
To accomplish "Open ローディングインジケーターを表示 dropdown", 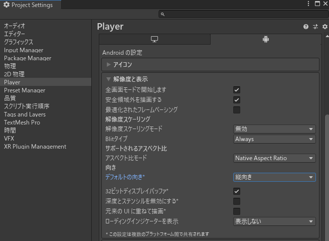I will [x=274, y=221].
